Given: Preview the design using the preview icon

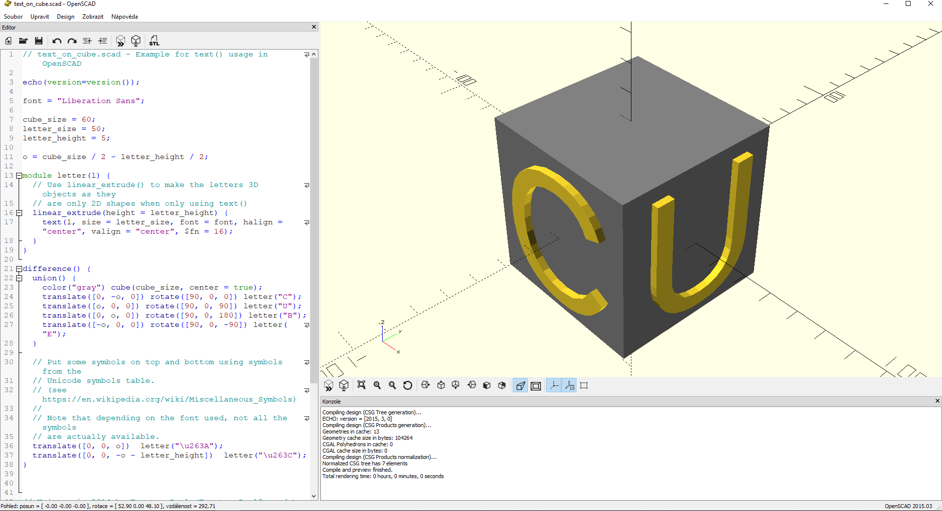Looking at the screenshot, I should [121, 41].
